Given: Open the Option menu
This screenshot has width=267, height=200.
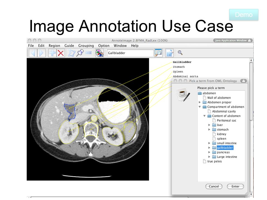Looking at the screenshot, I should (104, 46).
